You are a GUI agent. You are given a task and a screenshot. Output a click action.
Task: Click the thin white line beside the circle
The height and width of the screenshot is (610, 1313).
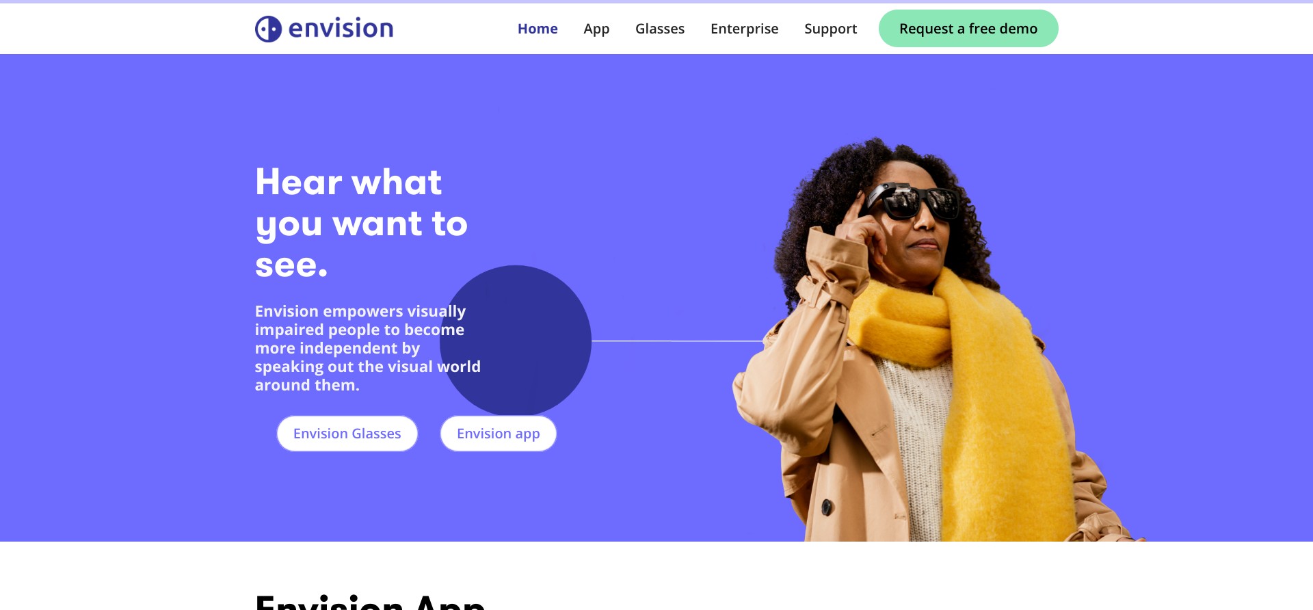[677, 341]
